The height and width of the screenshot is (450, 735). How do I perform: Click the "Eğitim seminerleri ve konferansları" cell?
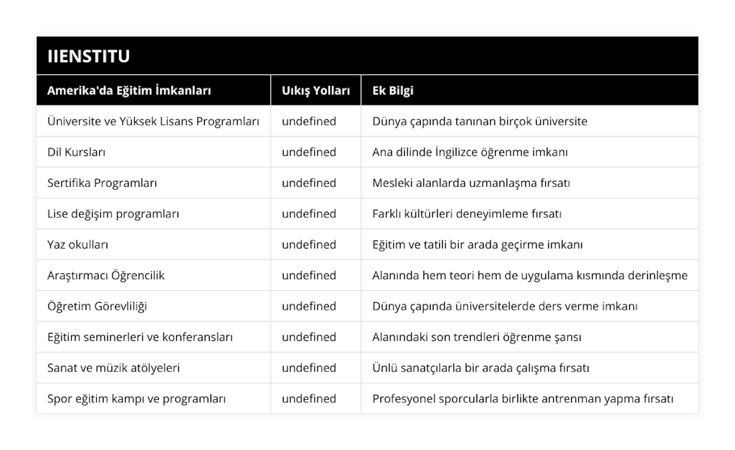[x=140, y=337]
